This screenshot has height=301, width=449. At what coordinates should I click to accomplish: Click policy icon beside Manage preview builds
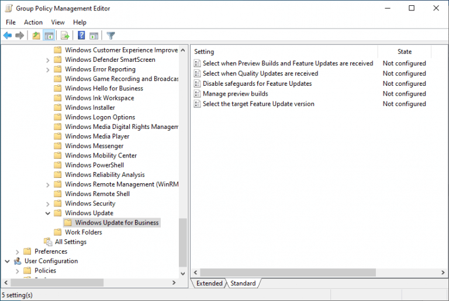197,94
